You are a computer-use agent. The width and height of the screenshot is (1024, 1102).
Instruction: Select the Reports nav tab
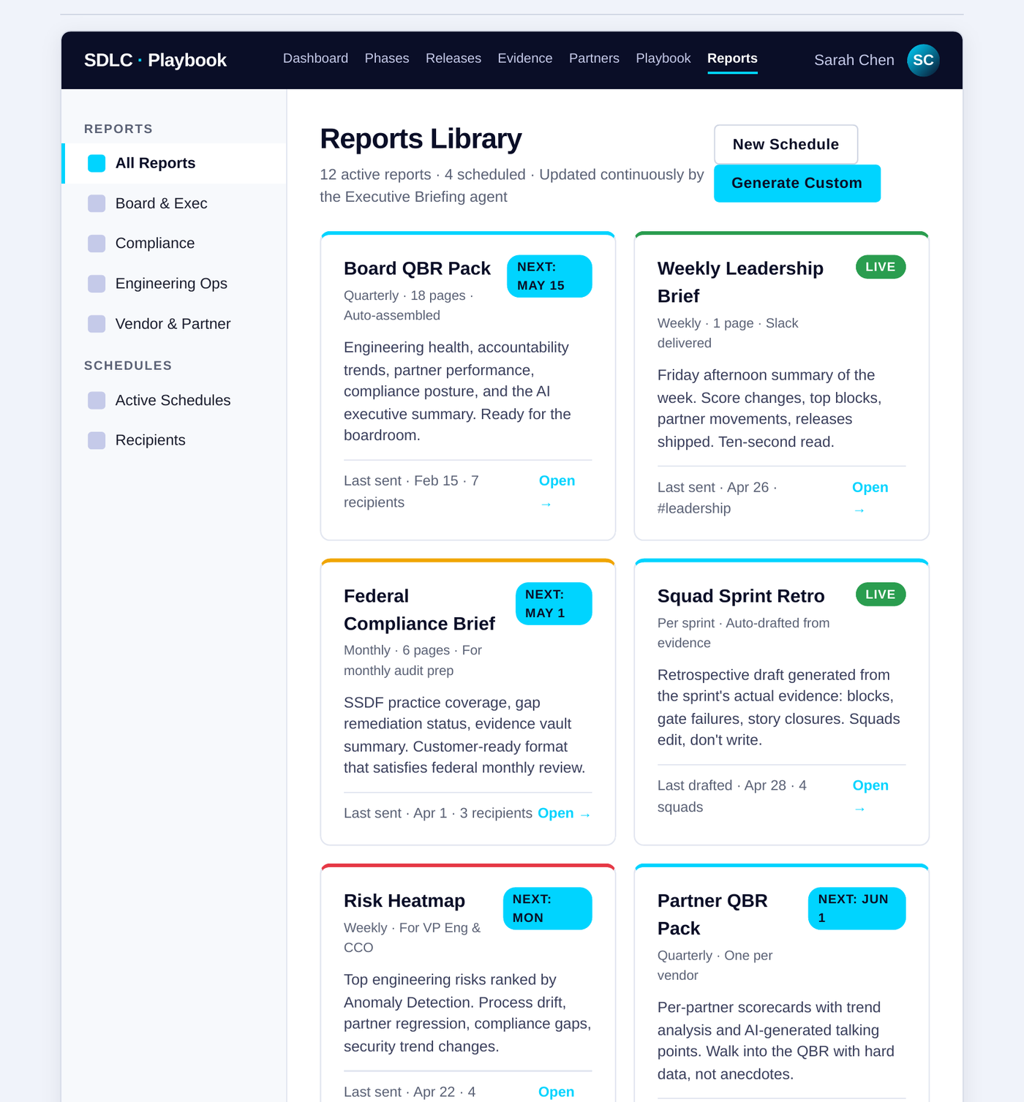point(732,59)
